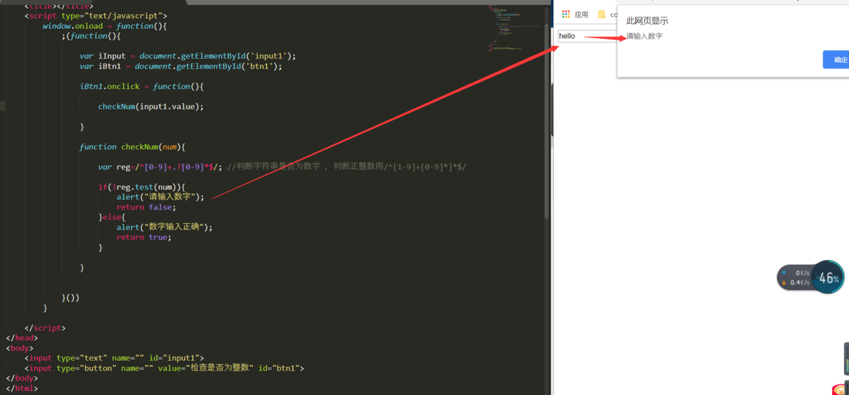Place cursor on the script type="text/javascript" line

tap(96, 16)
